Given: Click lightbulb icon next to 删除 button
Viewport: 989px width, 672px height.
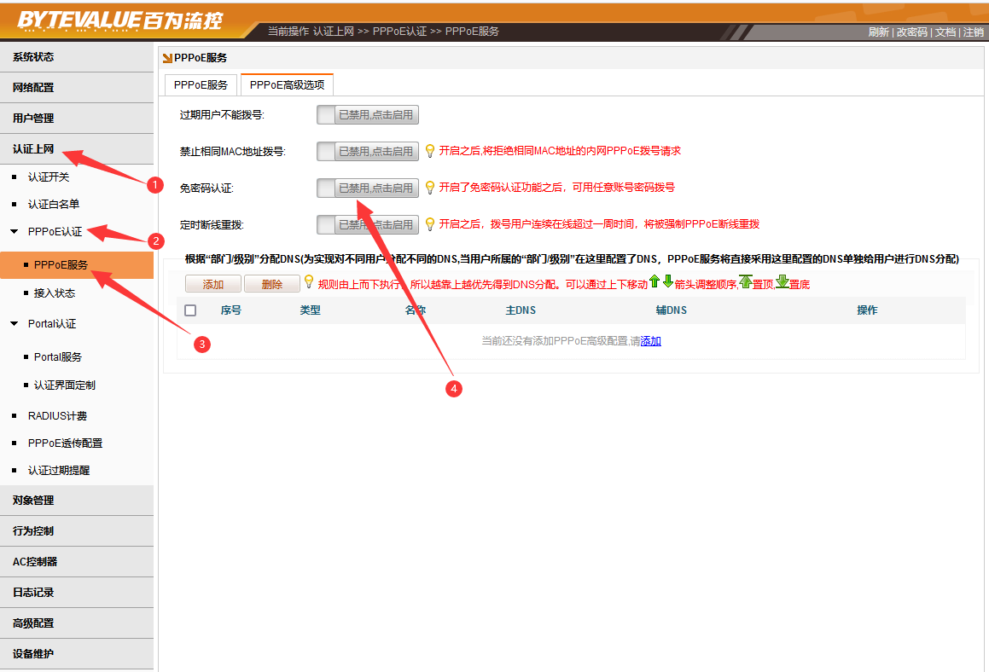Looking at the screenshot, I should click(309, 281).
